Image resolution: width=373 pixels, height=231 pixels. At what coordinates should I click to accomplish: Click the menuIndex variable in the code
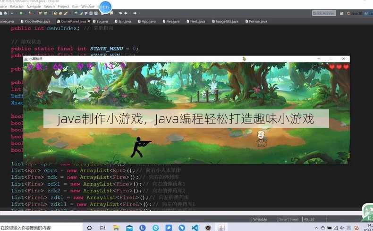tap(63, 28)
